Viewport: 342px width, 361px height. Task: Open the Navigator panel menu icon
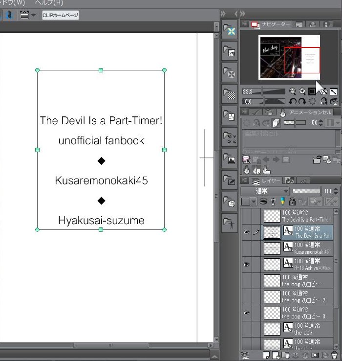(x=244, y=23)
